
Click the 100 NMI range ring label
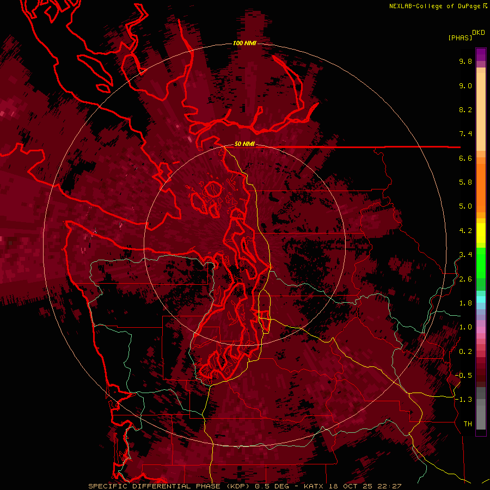(244, 43)
